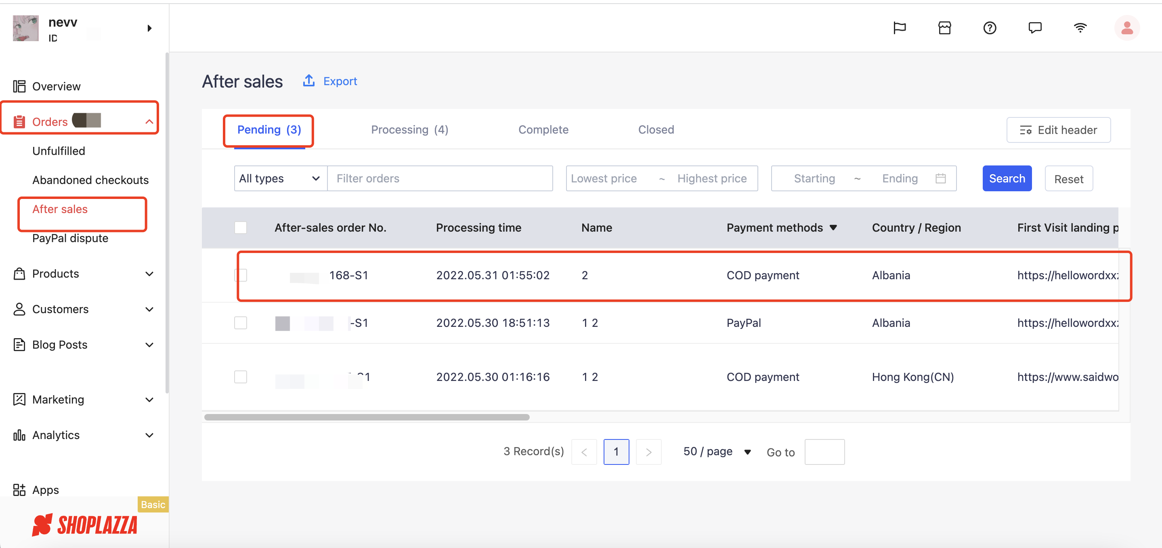Screen dimensions: 1162x548
Task: Open the Payment methods filter arrow
Action: pos(833,228)
